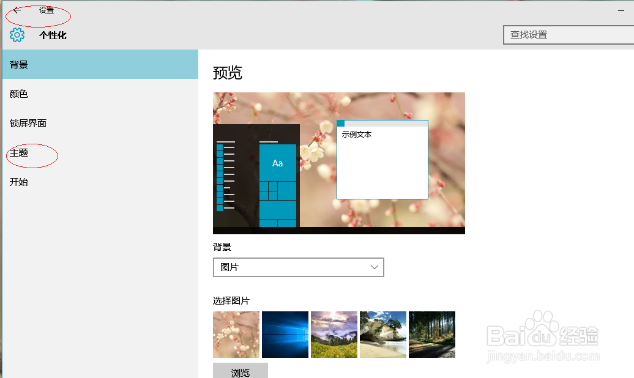The height and width of the screenshot is (378, 634).
Task: Click the Aa tile in preview image
Action: (277, 163)
